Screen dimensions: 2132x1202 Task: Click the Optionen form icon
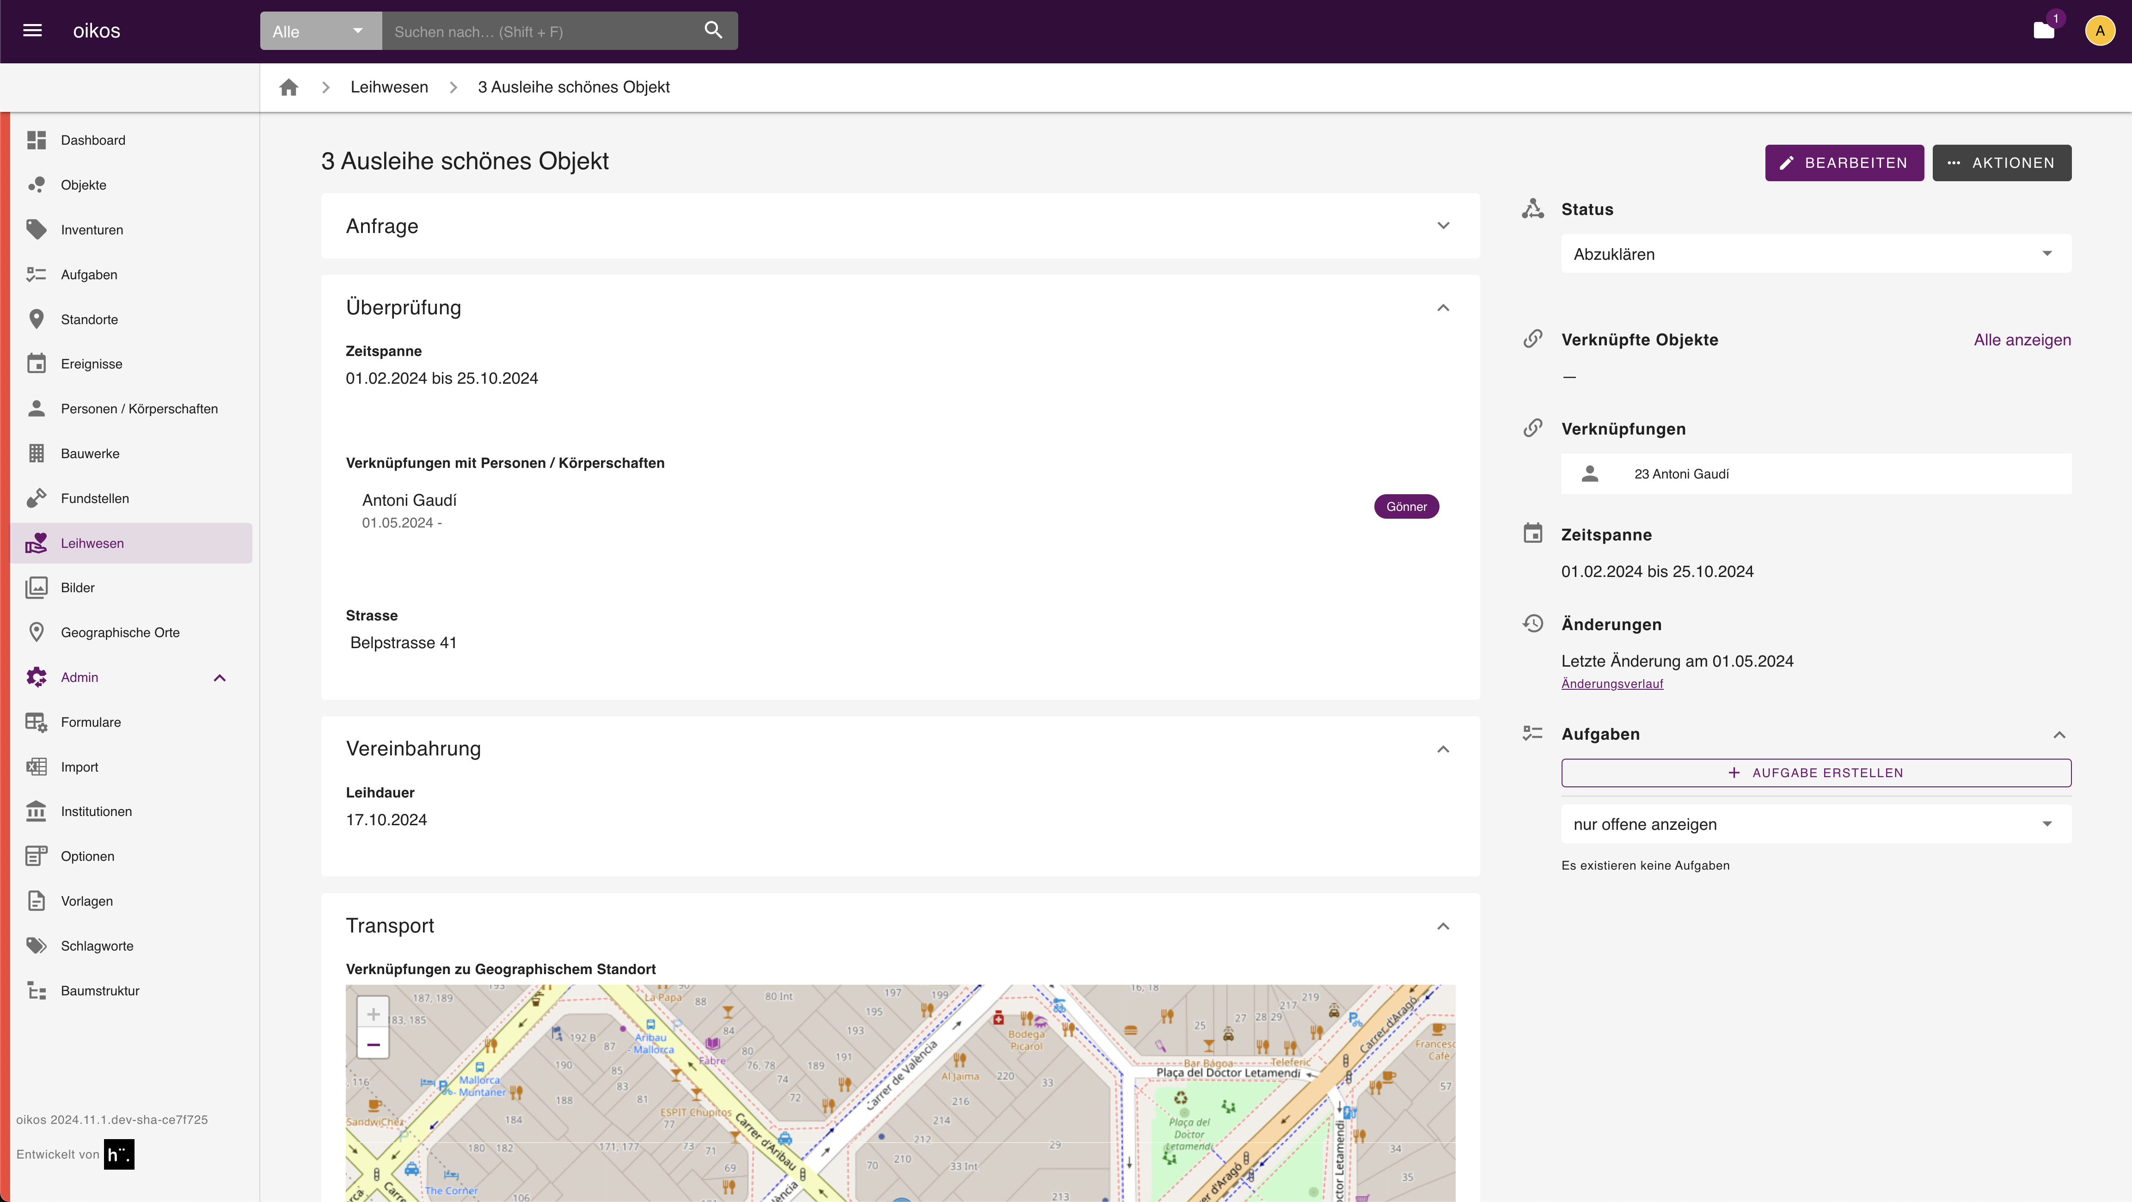coord(37,856)
